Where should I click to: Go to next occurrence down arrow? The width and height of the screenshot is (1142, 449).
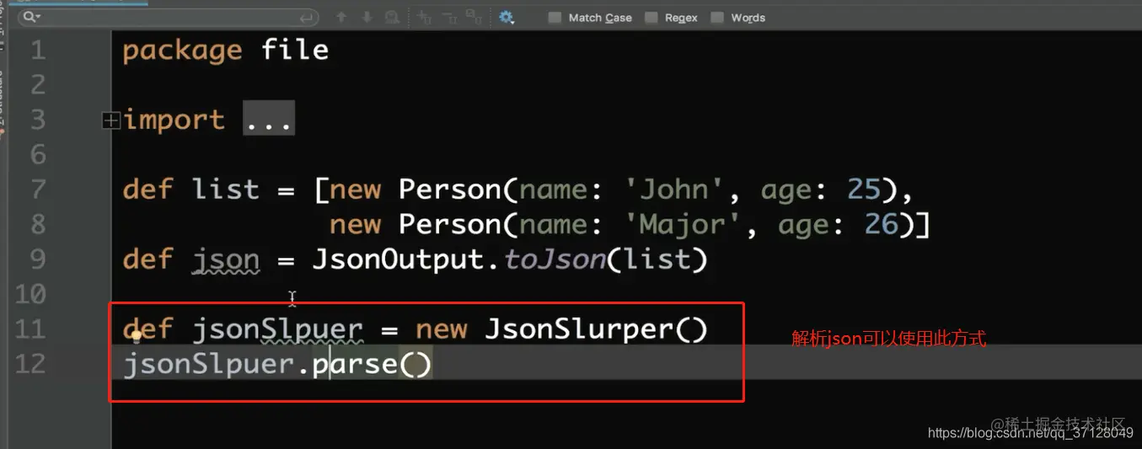pos(367,17)
